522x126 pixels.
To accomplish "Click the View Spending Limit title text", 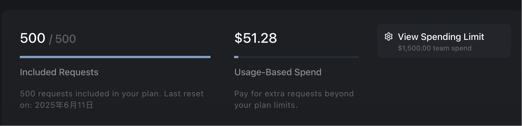I will tap(441, 37).
